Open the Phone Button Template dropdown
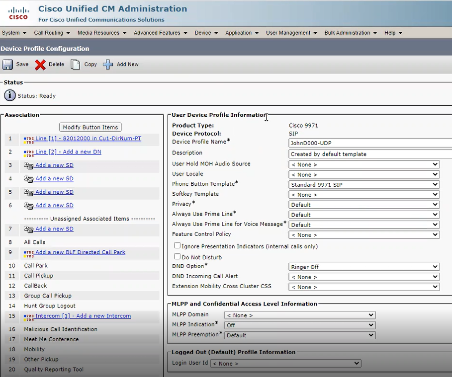The height and width of the screenshot is (377, 452). coord(436,184)
